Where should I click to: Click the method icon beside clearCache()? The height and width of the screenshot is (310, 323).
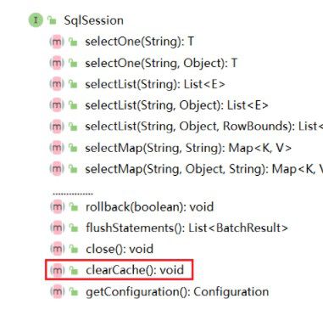click(57, 270)
